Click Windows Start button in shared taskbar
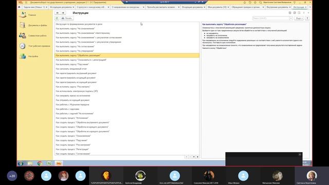This screenshot has height=185, width=329. [21, 163]
